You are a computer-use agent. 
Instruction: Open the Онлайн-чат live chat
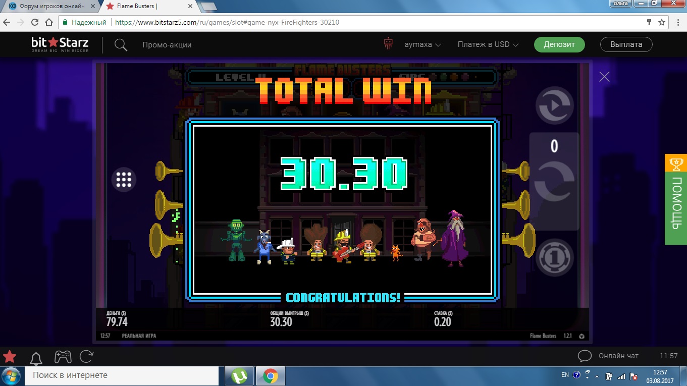[608, 356]
